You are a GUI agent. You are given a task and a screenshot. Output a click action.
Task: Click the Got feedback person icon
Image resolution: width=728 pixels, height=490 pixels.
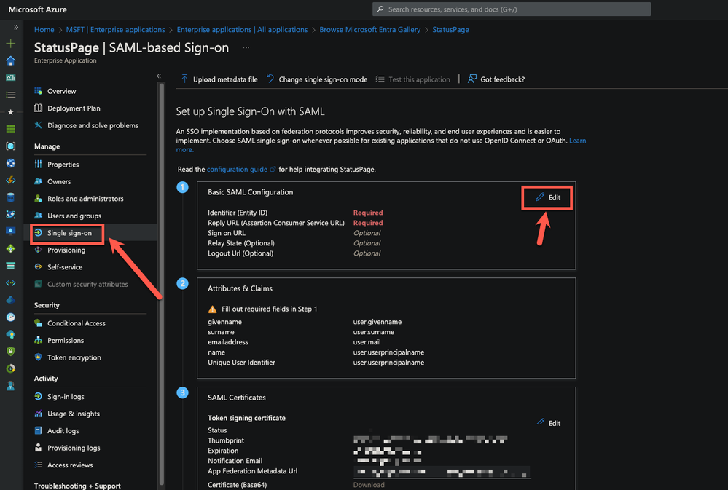click(471, 79)
